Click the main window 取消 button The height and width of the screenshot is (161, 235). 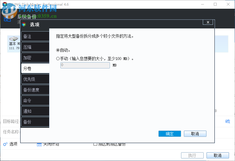(217, 155)
